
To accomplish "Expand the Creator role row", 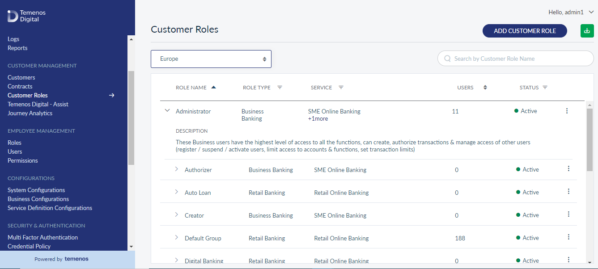I will (176, 214).
